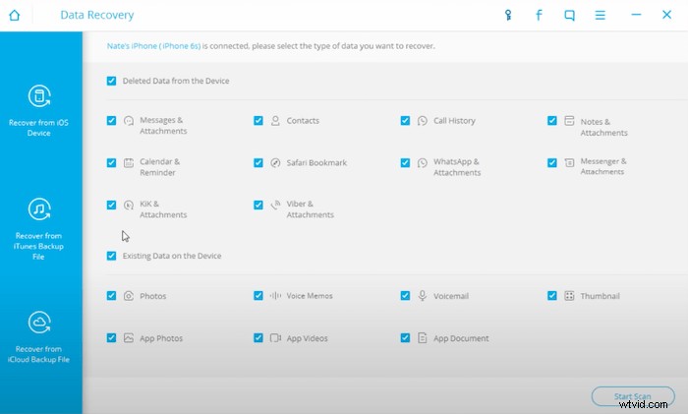Toggle the Contacts checkbox
This screenshot has height=414, width=688.
pyautogui.click(x=258, y=121)
